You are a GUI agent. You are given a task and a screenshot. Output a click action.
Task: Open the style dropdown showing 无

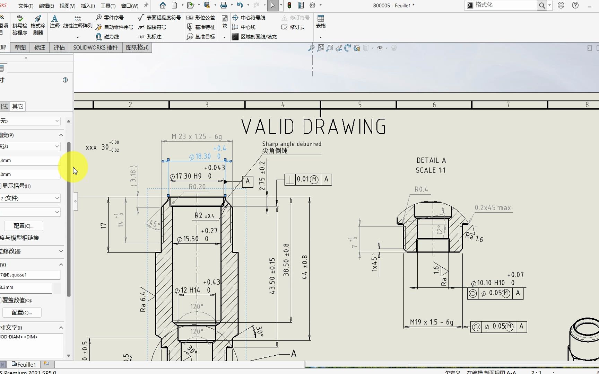coord(30,121)
